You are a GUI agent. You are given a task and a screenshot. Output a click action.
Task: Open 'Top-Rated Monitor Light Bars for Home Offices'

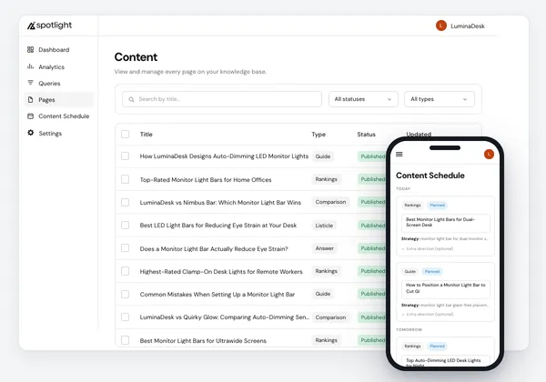click(x=206, y=179)
